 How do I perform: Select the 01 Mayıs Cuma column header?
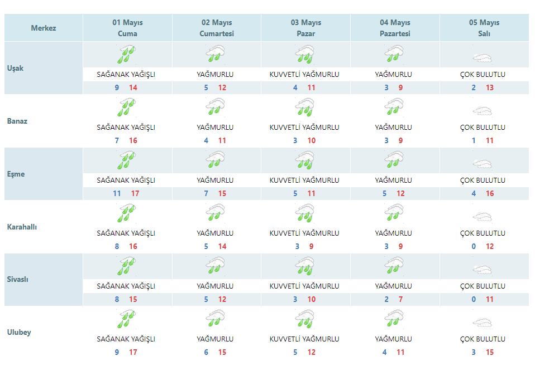[x=127, y=28]
